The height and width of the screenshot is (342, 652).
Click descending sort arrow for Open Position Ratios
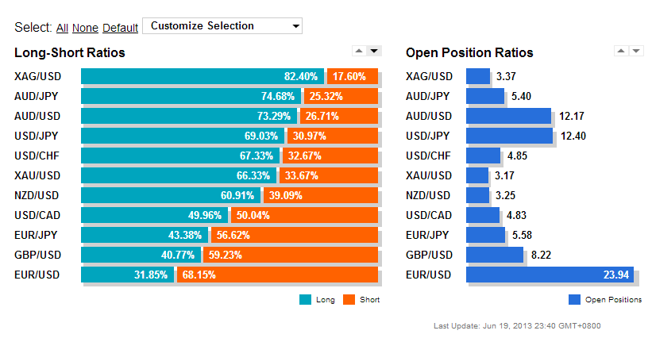(x=636, y=51)
